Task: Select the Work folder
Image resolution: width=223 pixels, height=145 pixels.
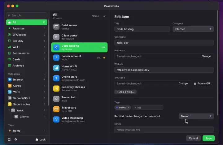Action: (27, 110)
